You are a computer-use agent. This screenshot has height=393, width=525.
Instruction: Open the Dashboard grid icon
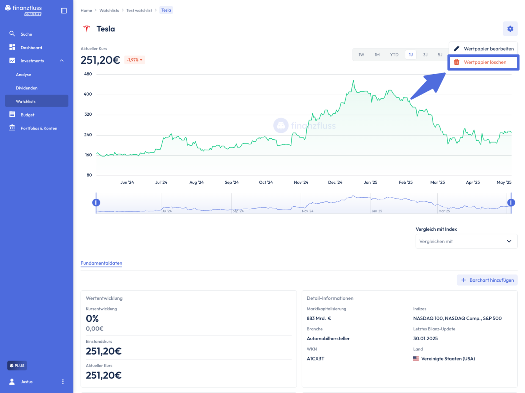coord(12,47)
